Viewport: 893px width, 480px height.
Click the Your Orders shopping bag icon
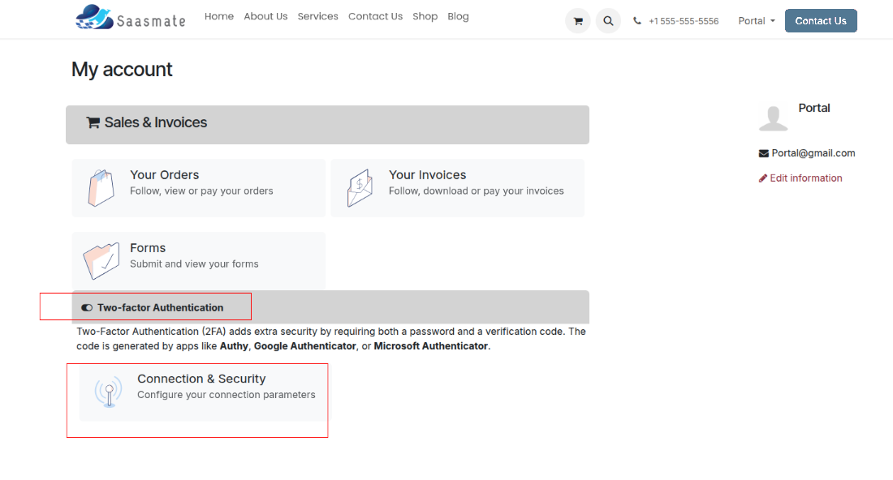tap(101, 187)
